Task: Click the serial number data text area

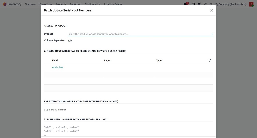Action: coord(128,131)
